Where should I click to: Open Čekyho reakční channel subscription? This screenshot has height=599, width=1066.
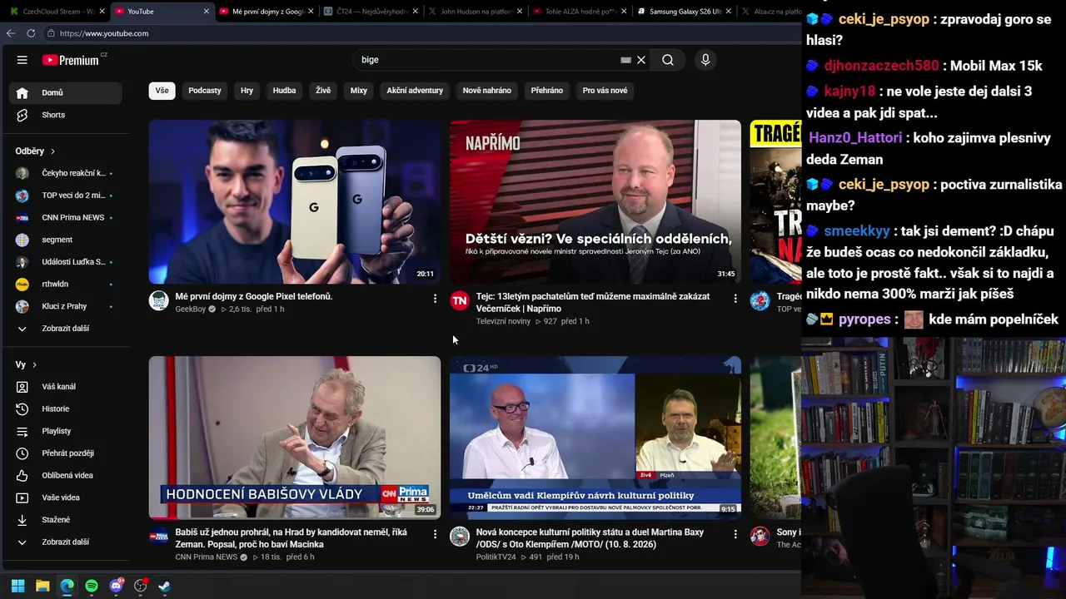coord(66,173)
